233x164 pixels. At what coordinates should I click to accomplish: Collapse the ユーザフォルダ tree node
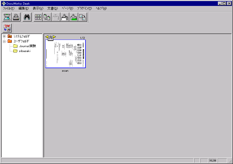pyautogui.click(x=4, y=41)
